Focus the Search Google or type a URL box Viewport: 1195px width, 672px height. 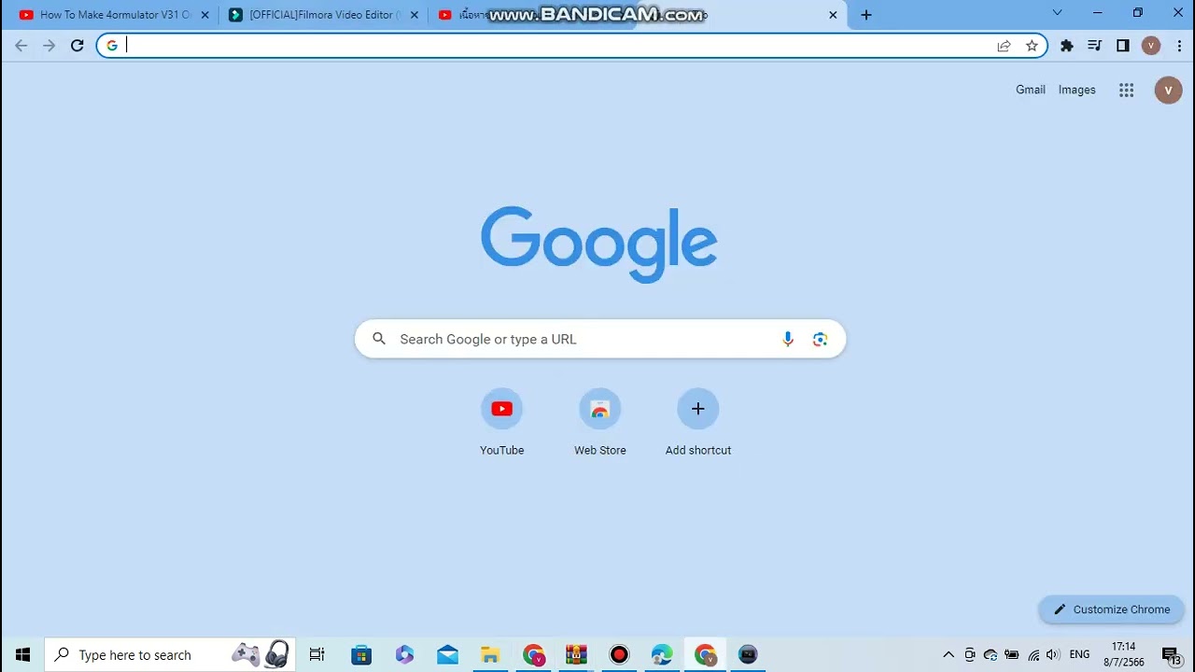click(600, 339)
